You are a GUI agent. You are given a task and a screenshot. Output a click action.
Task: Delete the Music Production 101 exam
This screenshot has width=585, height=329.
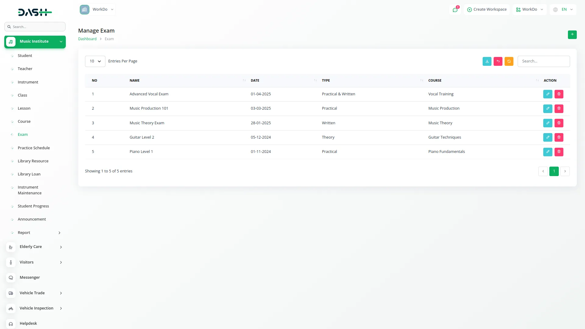(x=559, y=108)
